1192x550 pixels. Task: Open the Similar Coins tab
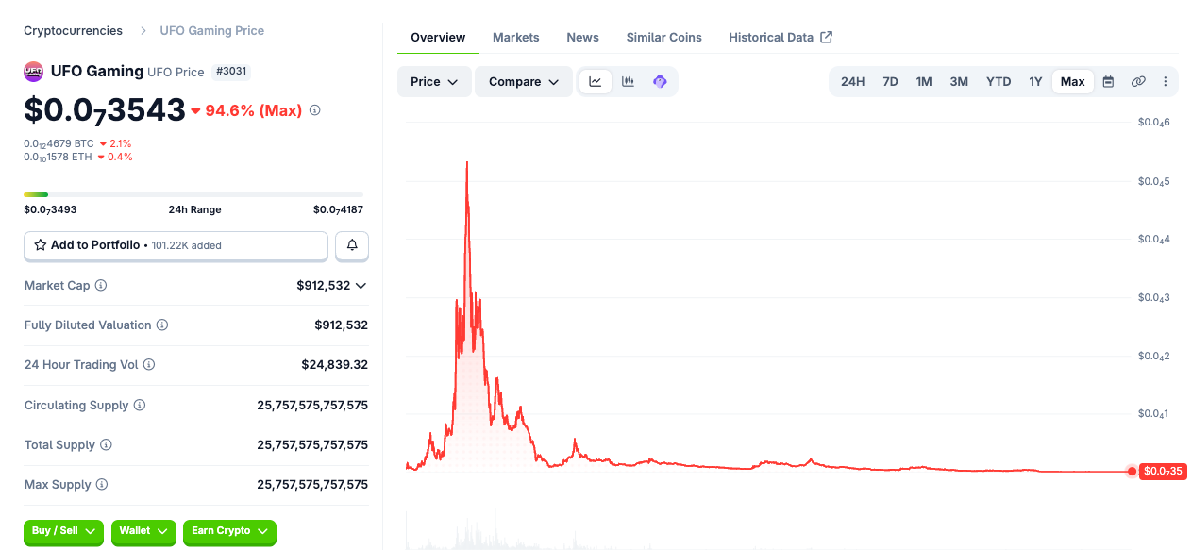[x=663, y=38]
